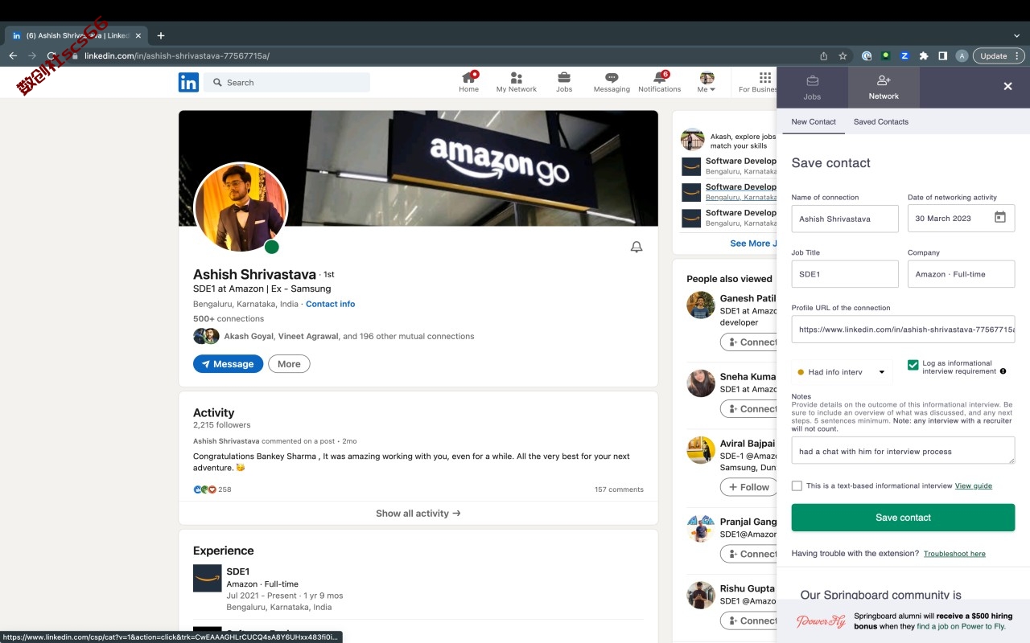The height and width of the screenshot is (643, 1030).
Task: Click browser back arrow
Action: 13,55
